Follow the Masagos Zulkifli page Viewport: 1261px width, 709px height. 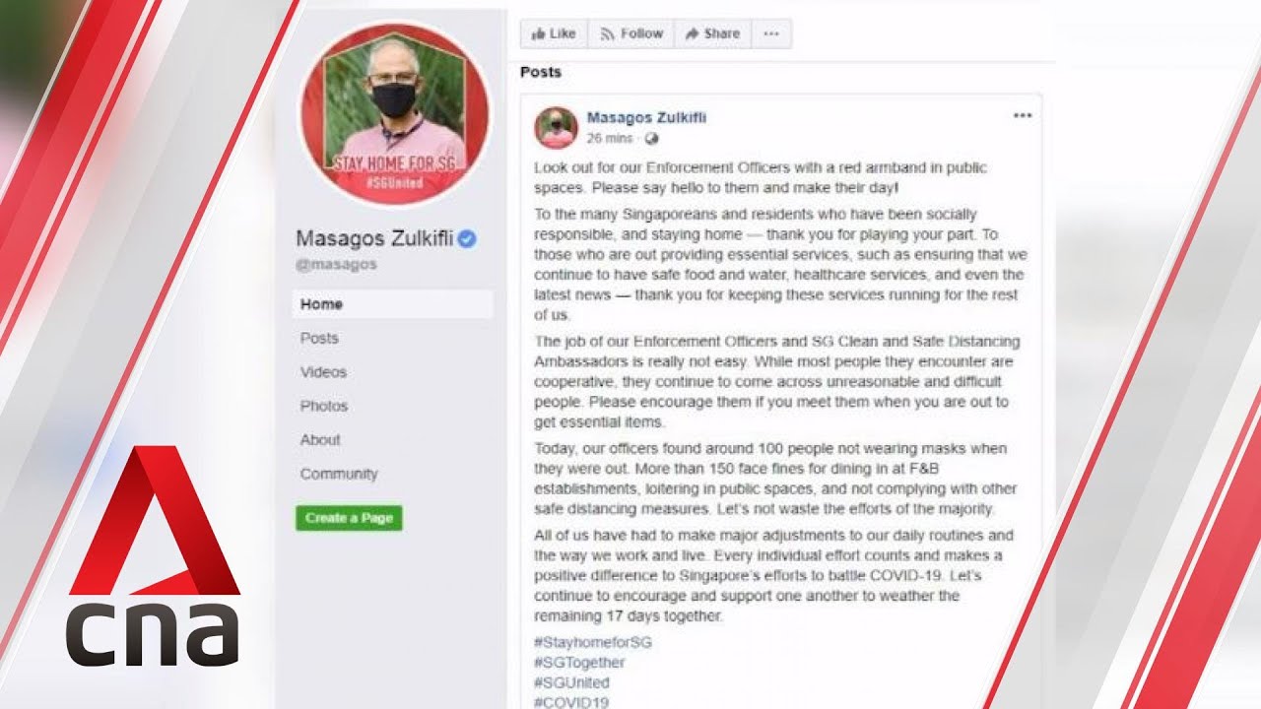pyautogui.click(x=631, y=33)
